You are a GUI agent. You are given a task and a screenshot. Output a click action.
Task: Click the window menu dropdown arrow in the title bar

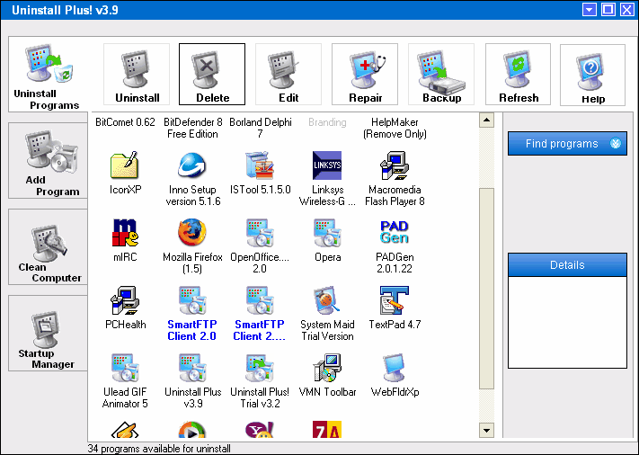coord(590,10)
